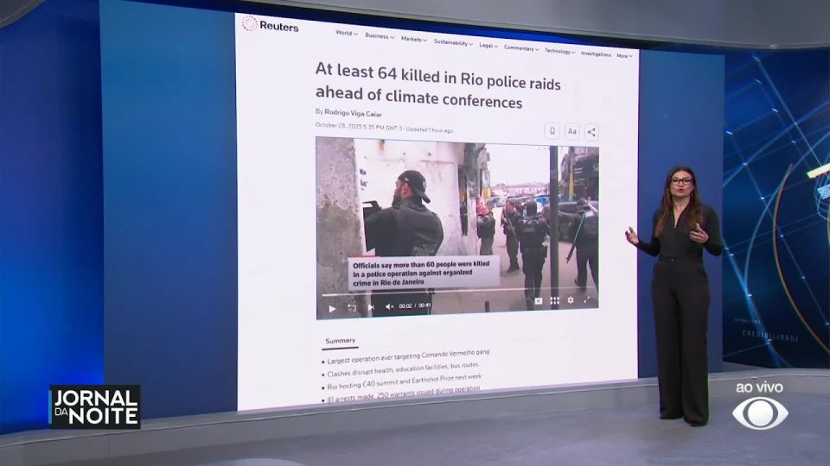830x466 pixels.
Task: Bookmark the article with the save icon
Action: point(552,131)
